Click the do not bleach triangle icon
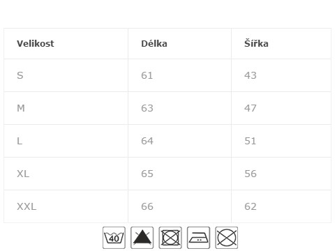Viewport: 335px width, 251px height. (142, 238)
